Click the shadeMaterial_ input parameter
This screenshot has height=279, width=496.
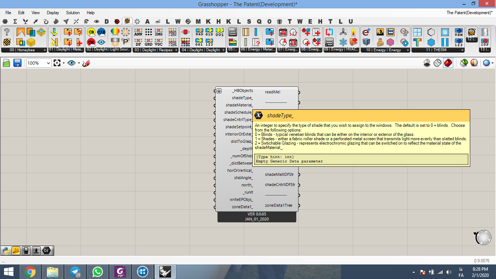[239, 105]
